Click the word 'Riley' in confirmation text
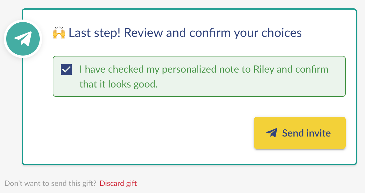The height and width of the screenshot is (193, 365). (264, 70)
